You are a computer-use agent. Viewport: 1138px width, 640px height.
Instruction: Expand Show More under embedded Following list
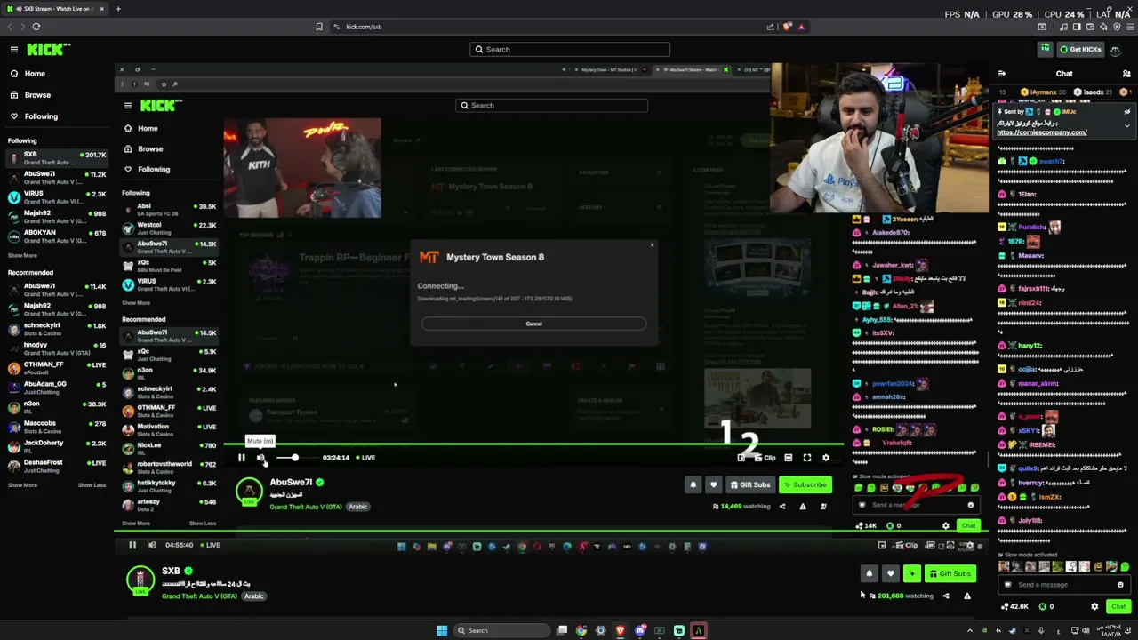(136, 303)
